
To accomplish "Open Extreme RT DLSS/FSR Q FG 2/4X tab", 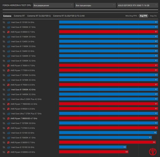I will 69,16.
